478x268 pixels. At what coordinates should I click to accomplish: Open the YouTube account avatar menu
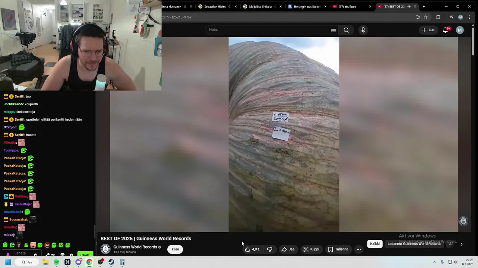pyautogui.click(x=460, y=30)
